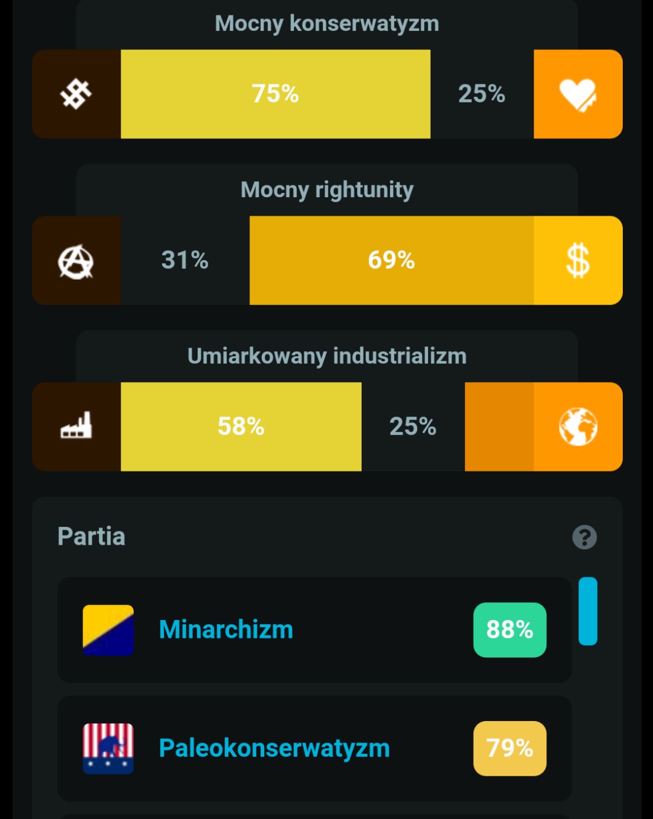Click the factory industrialism icon
This screenshot has height=819, width=653.
click(76, 426)
